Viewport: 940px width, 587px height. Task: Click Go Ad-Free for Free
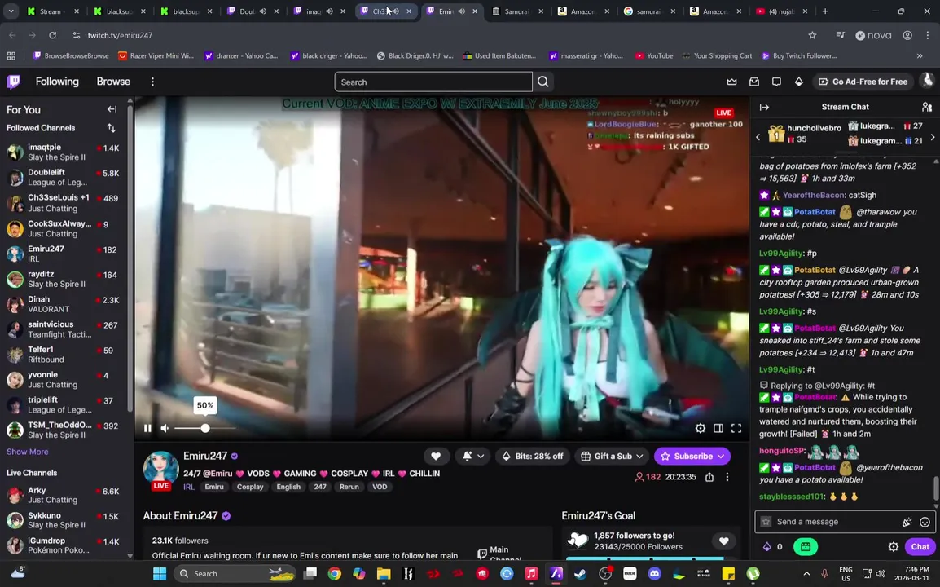863,82
